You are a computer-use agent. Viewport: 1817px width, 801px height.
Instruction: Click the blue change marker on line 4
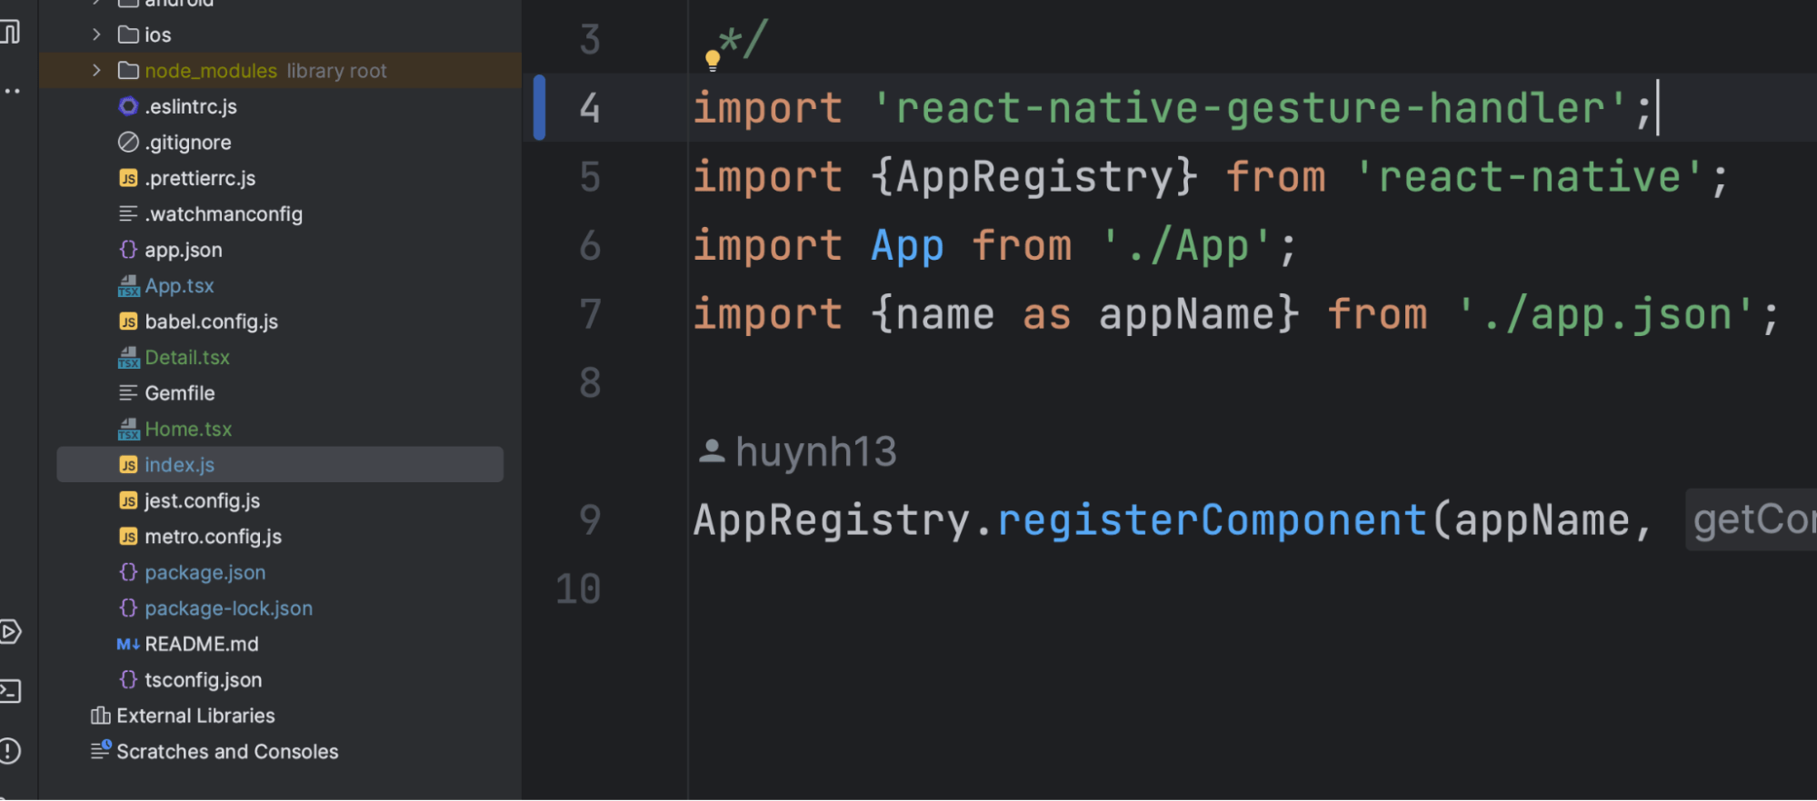539,107
